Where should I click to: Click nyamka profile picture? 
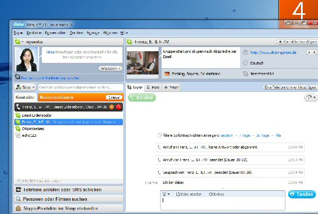click(26, 59)
